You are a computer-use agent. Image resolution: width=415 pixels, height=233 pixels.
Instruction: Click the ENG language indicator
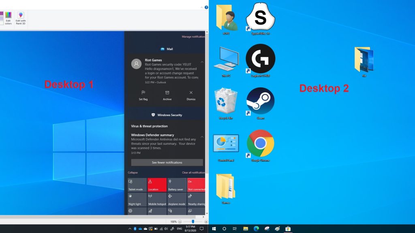[180, 229]
